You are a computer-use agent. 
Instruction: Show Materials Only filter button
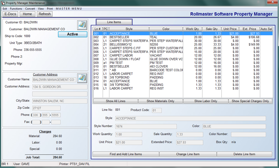(x=160, y=101)
